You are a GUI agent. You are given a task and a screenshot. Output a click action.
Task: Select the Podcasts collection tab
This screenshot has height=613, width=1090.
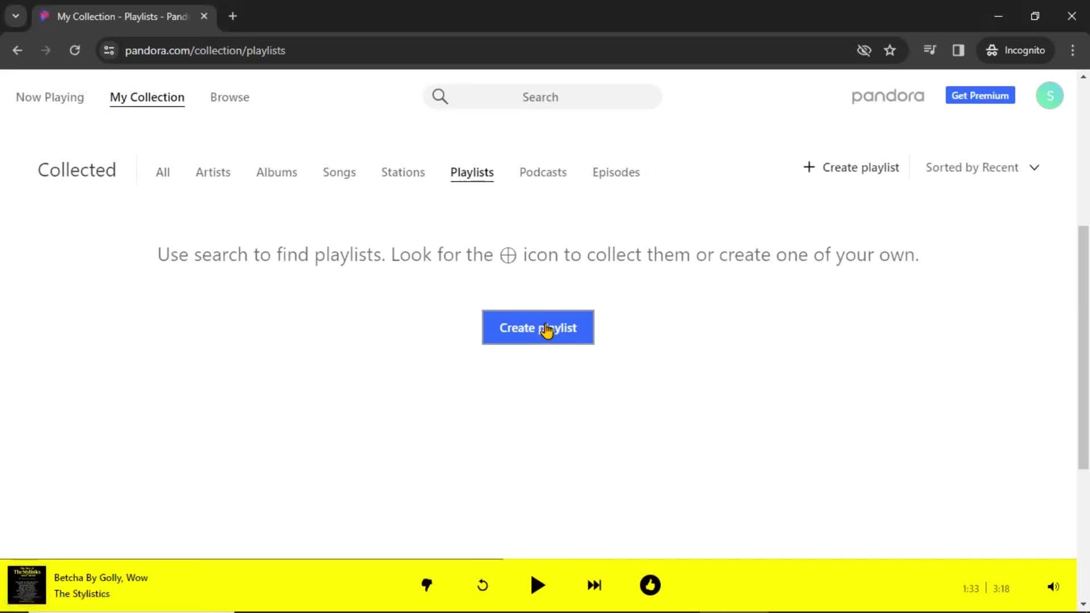click(543, 172)
